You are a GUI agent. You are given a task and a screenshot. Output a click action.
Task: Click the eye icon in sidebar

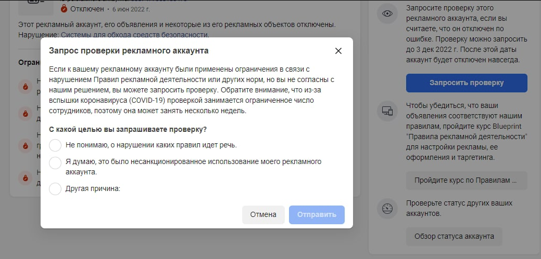[x=387, y=13]
